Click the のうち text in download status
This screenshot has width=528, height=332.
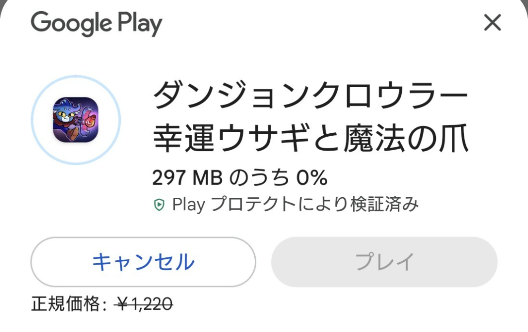click(259, 177)
